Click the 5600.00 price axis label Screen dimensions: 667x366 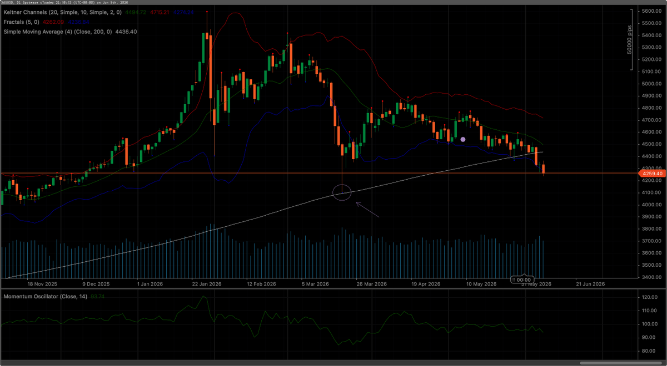(650, 11)
